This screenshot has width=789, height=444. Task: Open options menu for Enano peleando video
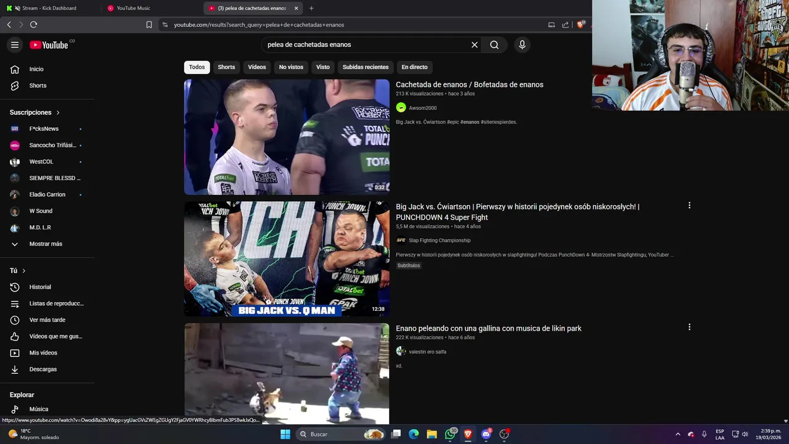coord(689,327)
